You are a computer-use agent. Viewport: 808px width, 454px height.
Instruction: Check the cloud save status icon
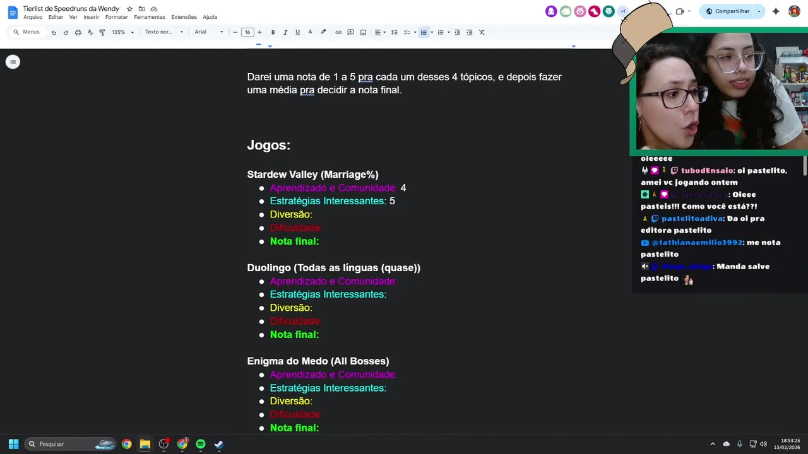click(x=154, y=9)
